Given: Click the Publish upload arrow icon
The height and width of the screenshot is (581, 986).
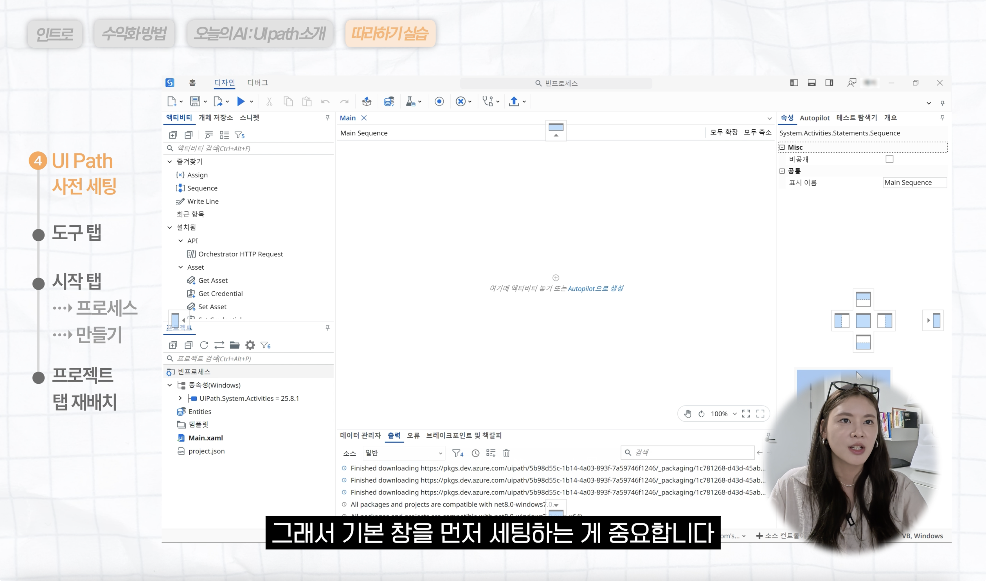Looking at the screenshot, I should coord(514,102).
